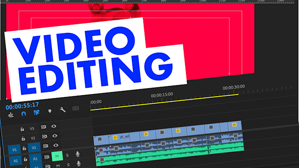Toggle the lock on track V3
This screenshot has height=168, width=299.
tap(22, 129)
